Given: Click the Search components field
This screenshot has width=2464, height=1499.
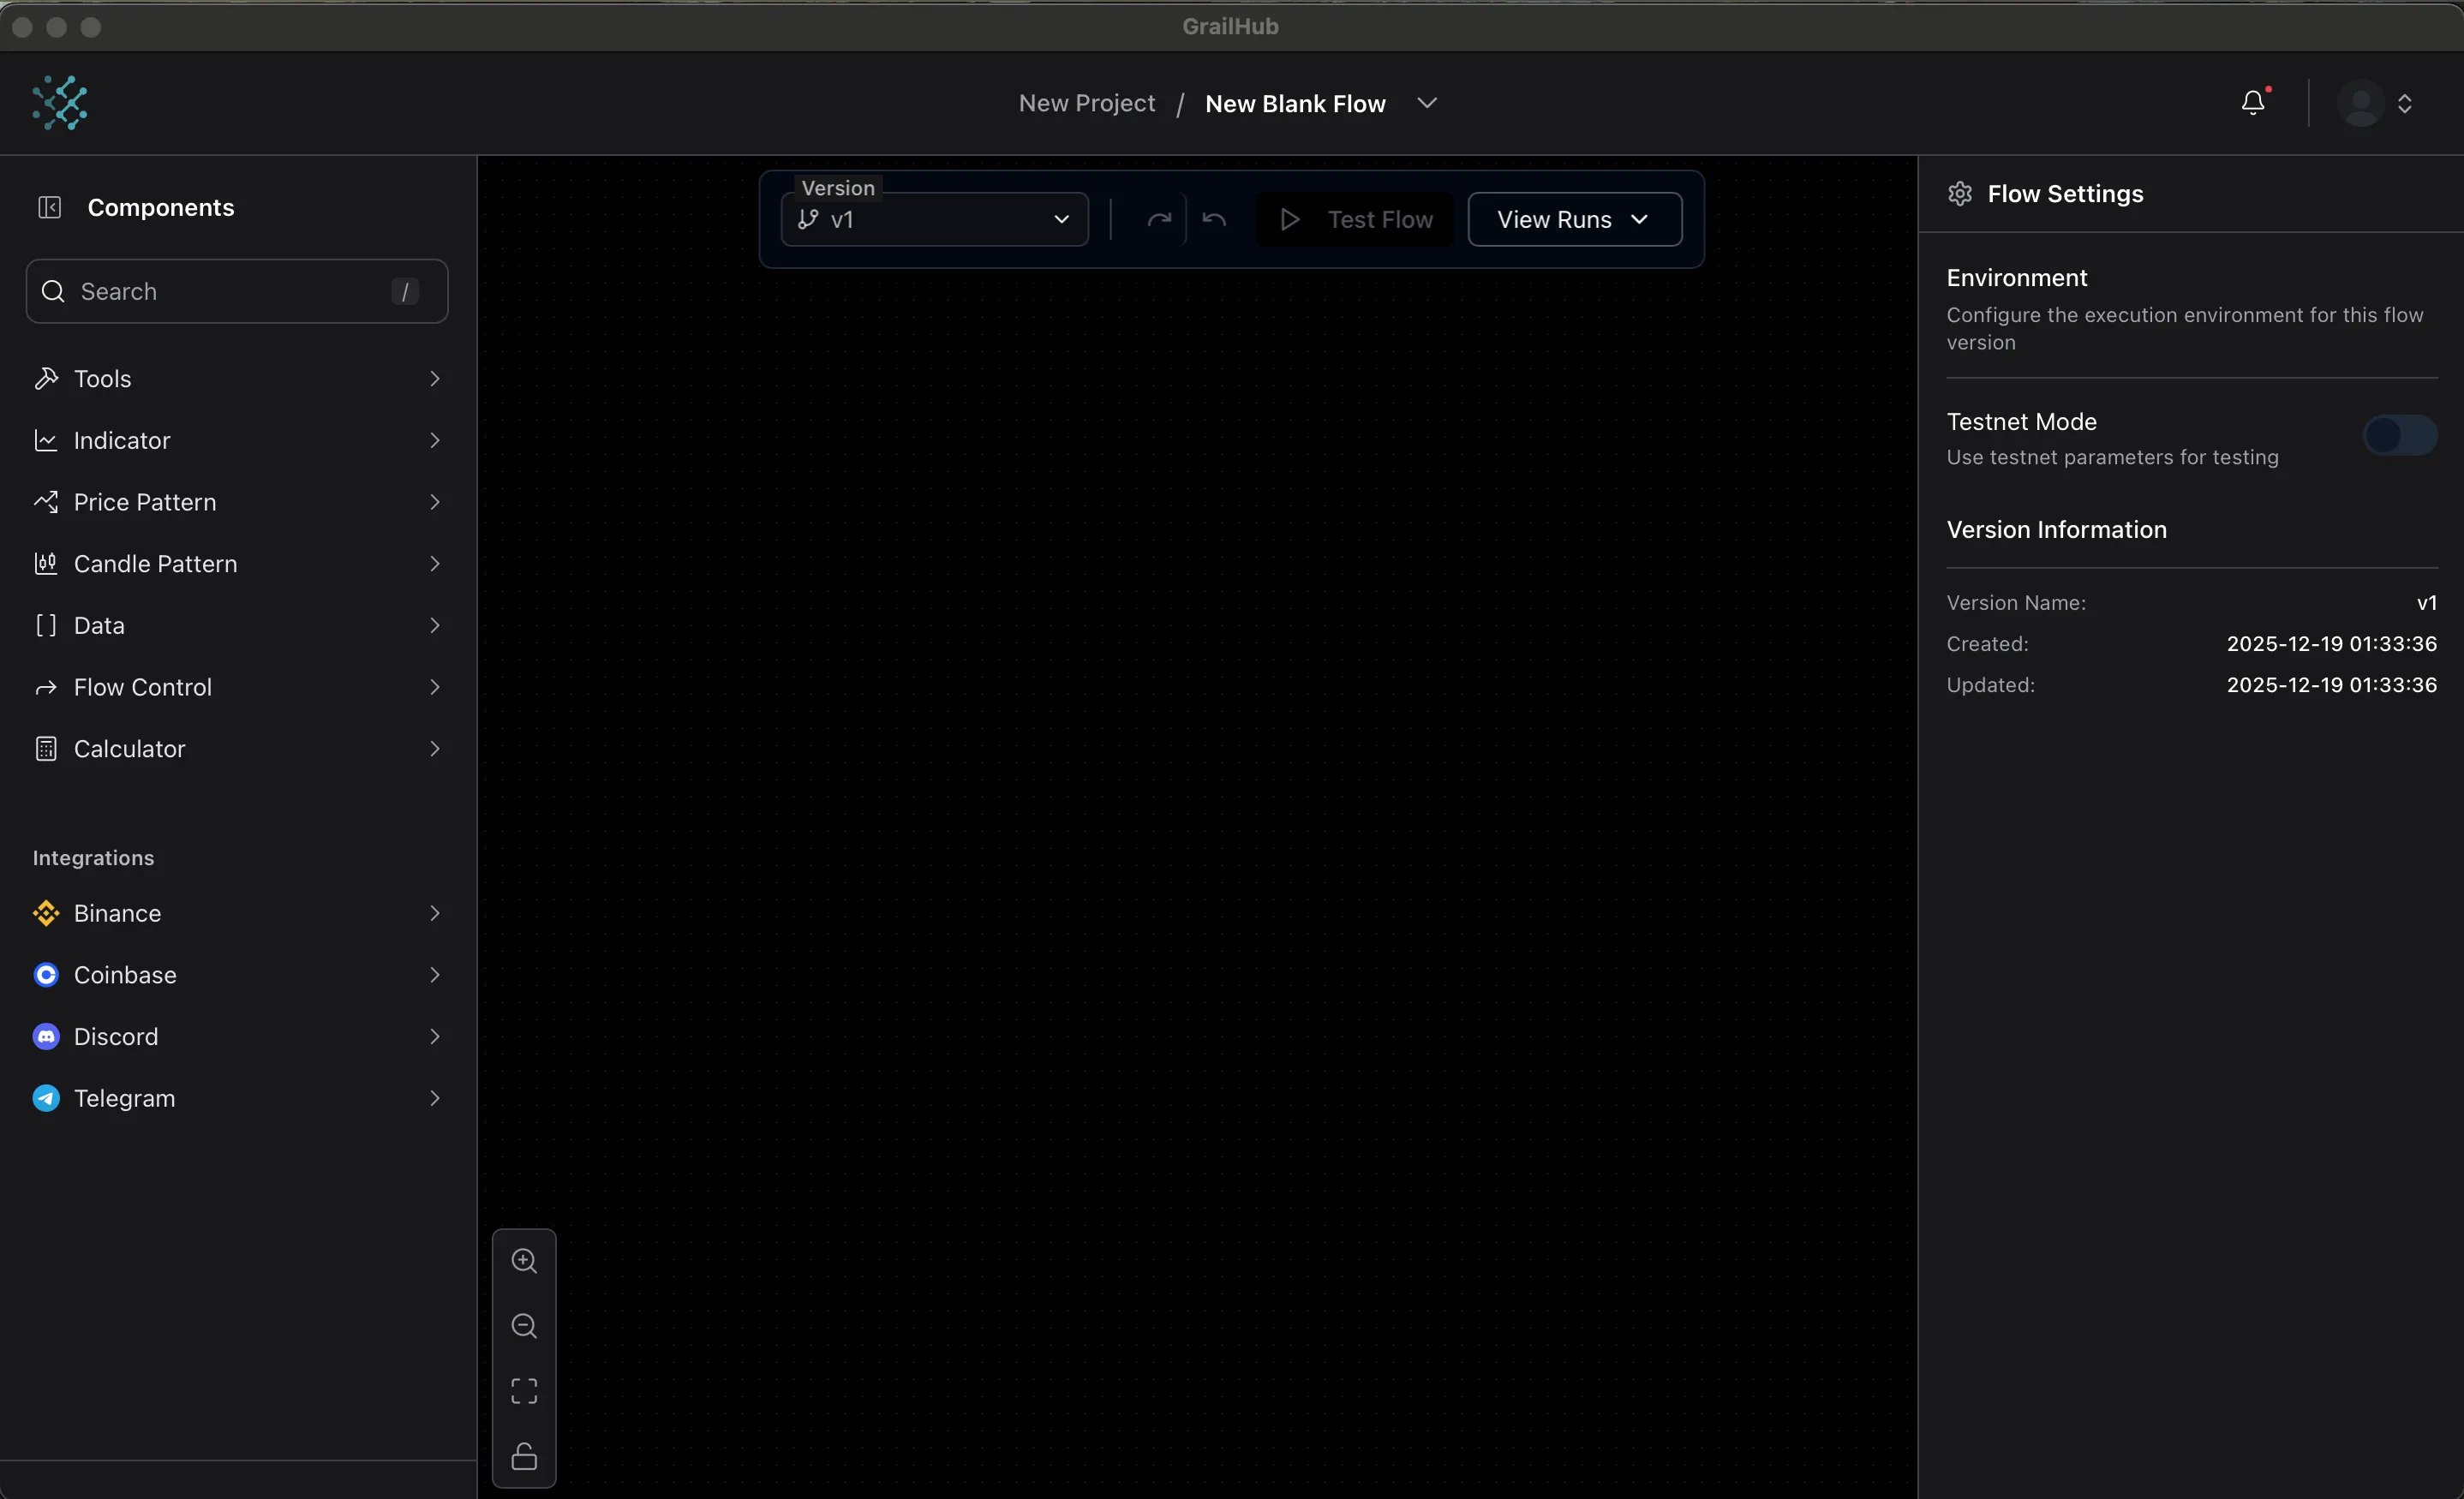Looking at the screenshot, I should tap(236, 291).
